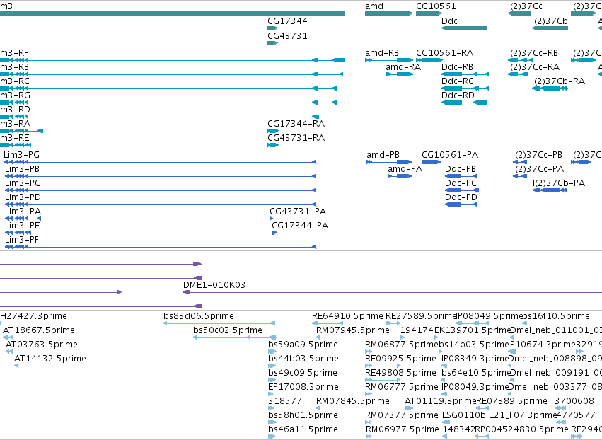
Task: Select the Lim3-PA protein label
Action: [x=23, y=212]
